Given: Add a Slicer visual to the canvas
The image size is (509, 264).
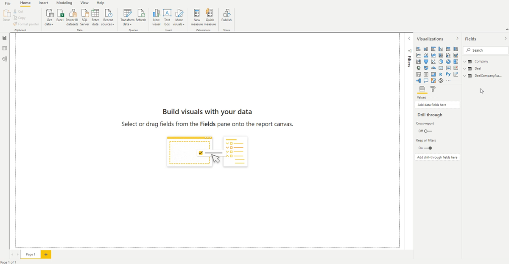Looking at the screenshot, I should (418, 74).
